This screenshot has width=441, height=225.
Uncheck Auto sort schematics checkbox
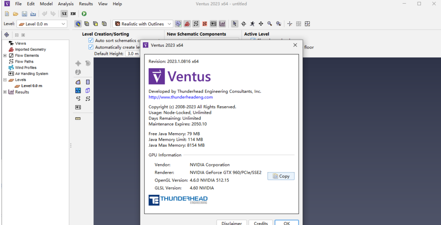coord(91,40)
